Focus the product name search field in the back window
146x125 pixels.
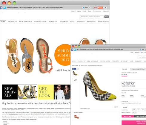pos(92,17)
